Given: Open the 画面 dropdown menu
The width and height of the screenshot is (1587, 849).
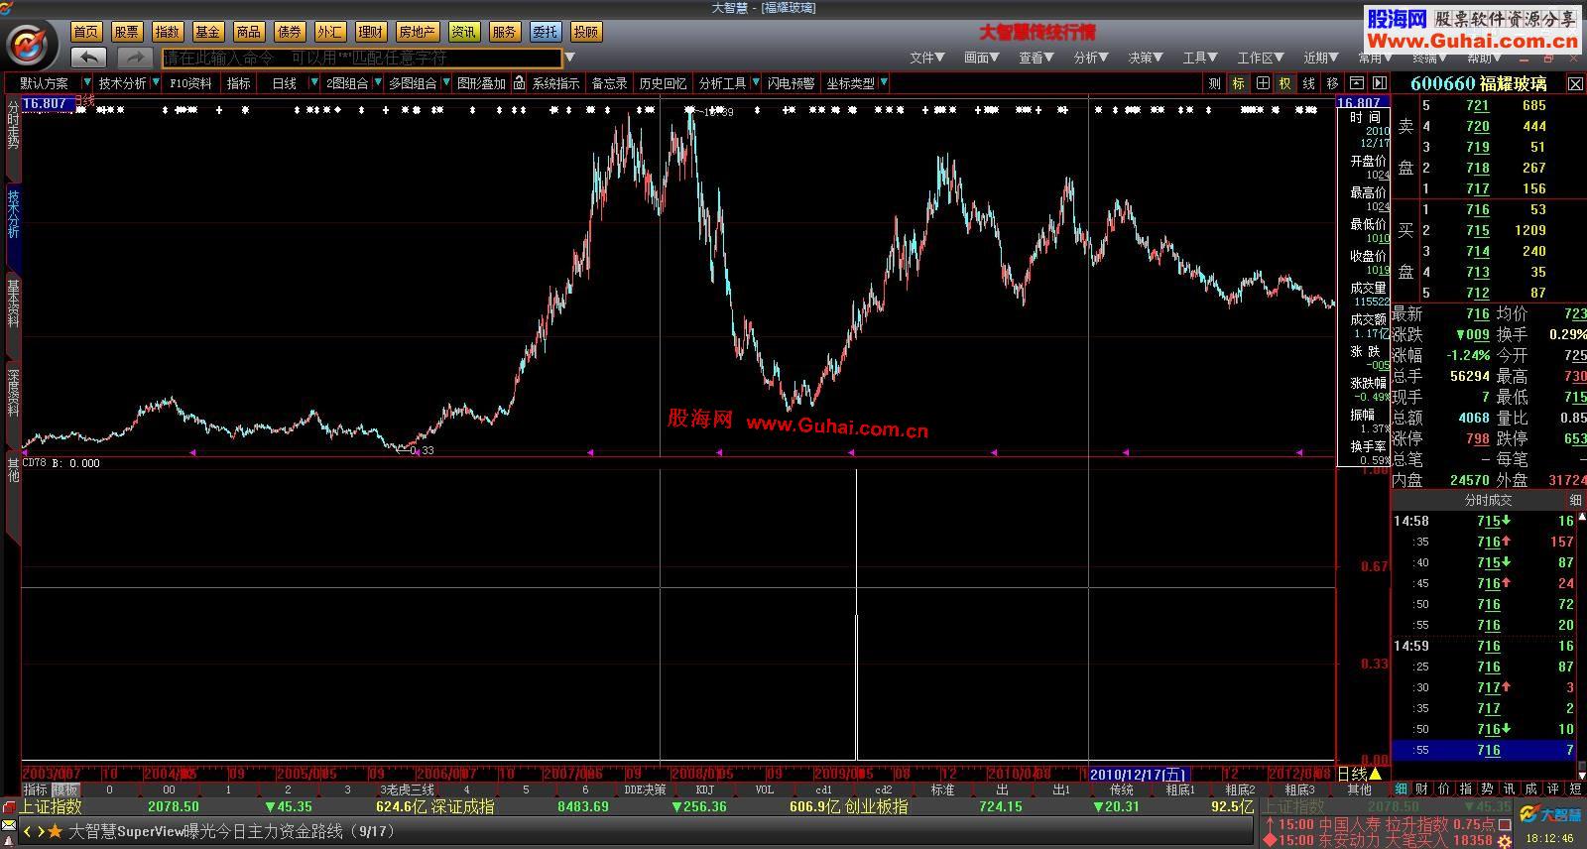Looking at the screenshot, I should coord(981,58).
